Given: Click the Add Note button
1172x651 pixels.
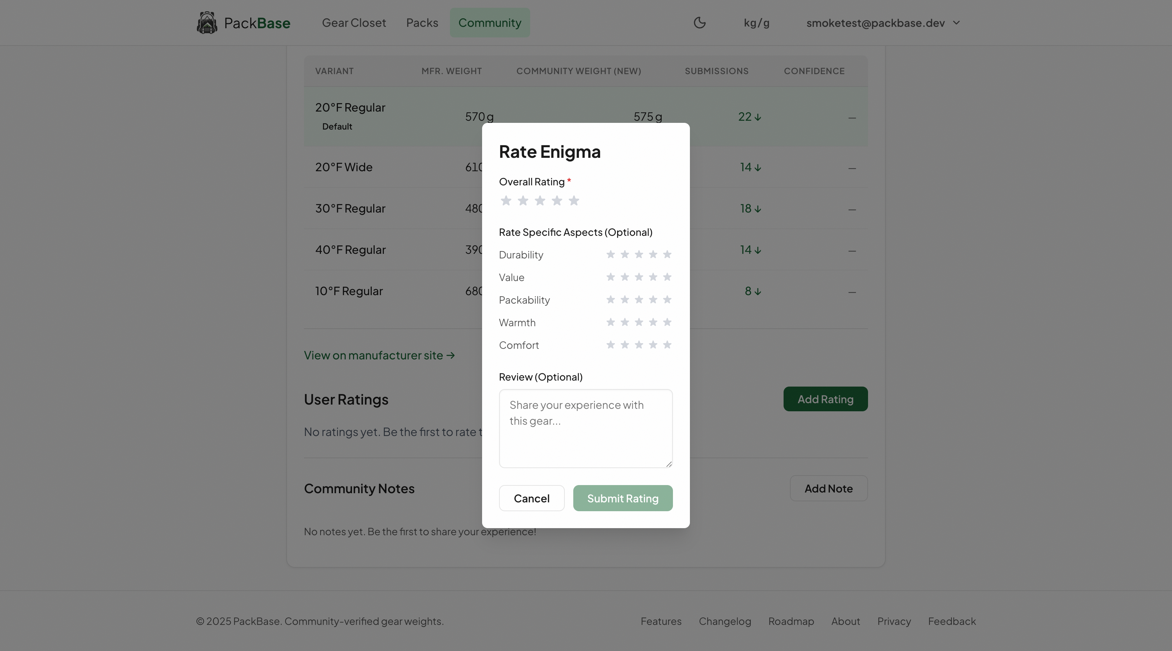Looking at the screenshot, I should click(x=828, y=488).
